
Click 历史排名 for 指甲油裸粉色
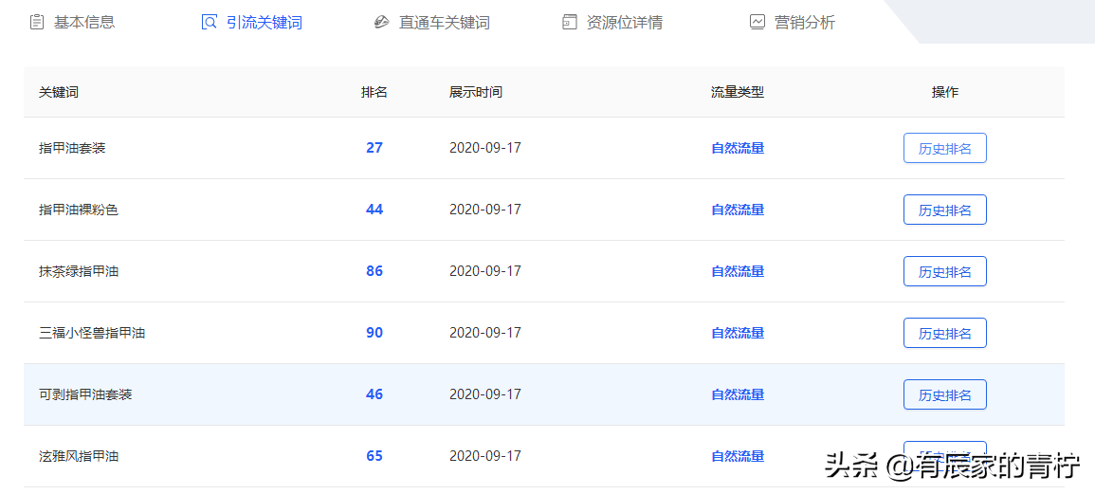pos(945,210)
